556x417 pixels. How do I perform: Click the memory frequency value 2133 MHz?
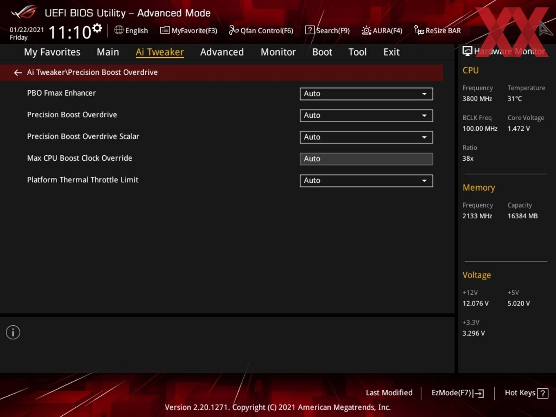tap(477, 216)
